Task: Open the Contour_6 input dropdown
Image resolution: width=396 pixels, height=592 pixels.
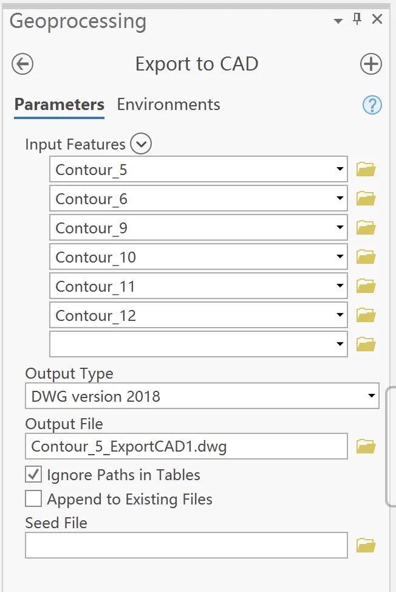Action: 340,199
